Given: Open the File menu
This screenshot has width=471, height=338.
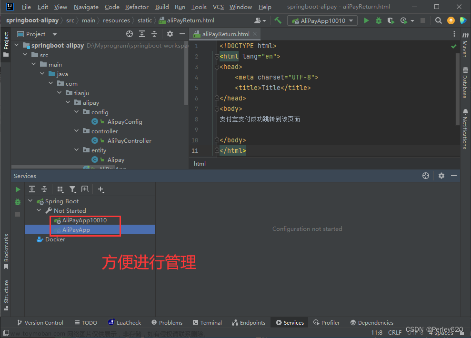Looking at the screenshot, I should coord(26,7).
